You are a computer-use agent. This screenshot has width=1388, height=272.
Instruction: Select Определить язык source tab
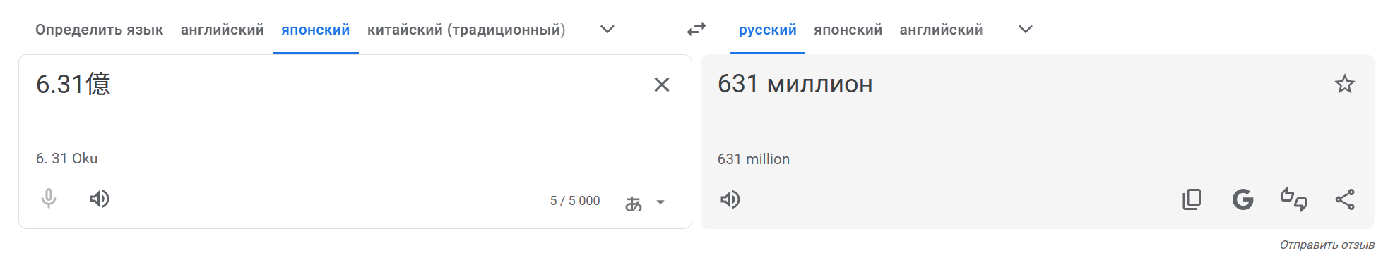[100, 30]
